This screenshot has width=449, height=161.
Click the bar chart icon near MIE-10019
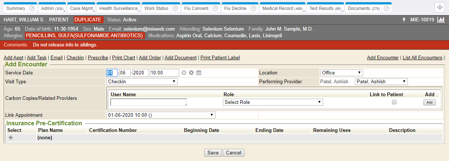tap(440, 20)
